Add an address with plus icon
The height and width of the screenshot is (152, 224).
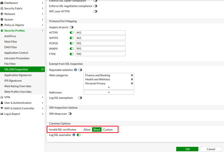click(x=109, y=92)
